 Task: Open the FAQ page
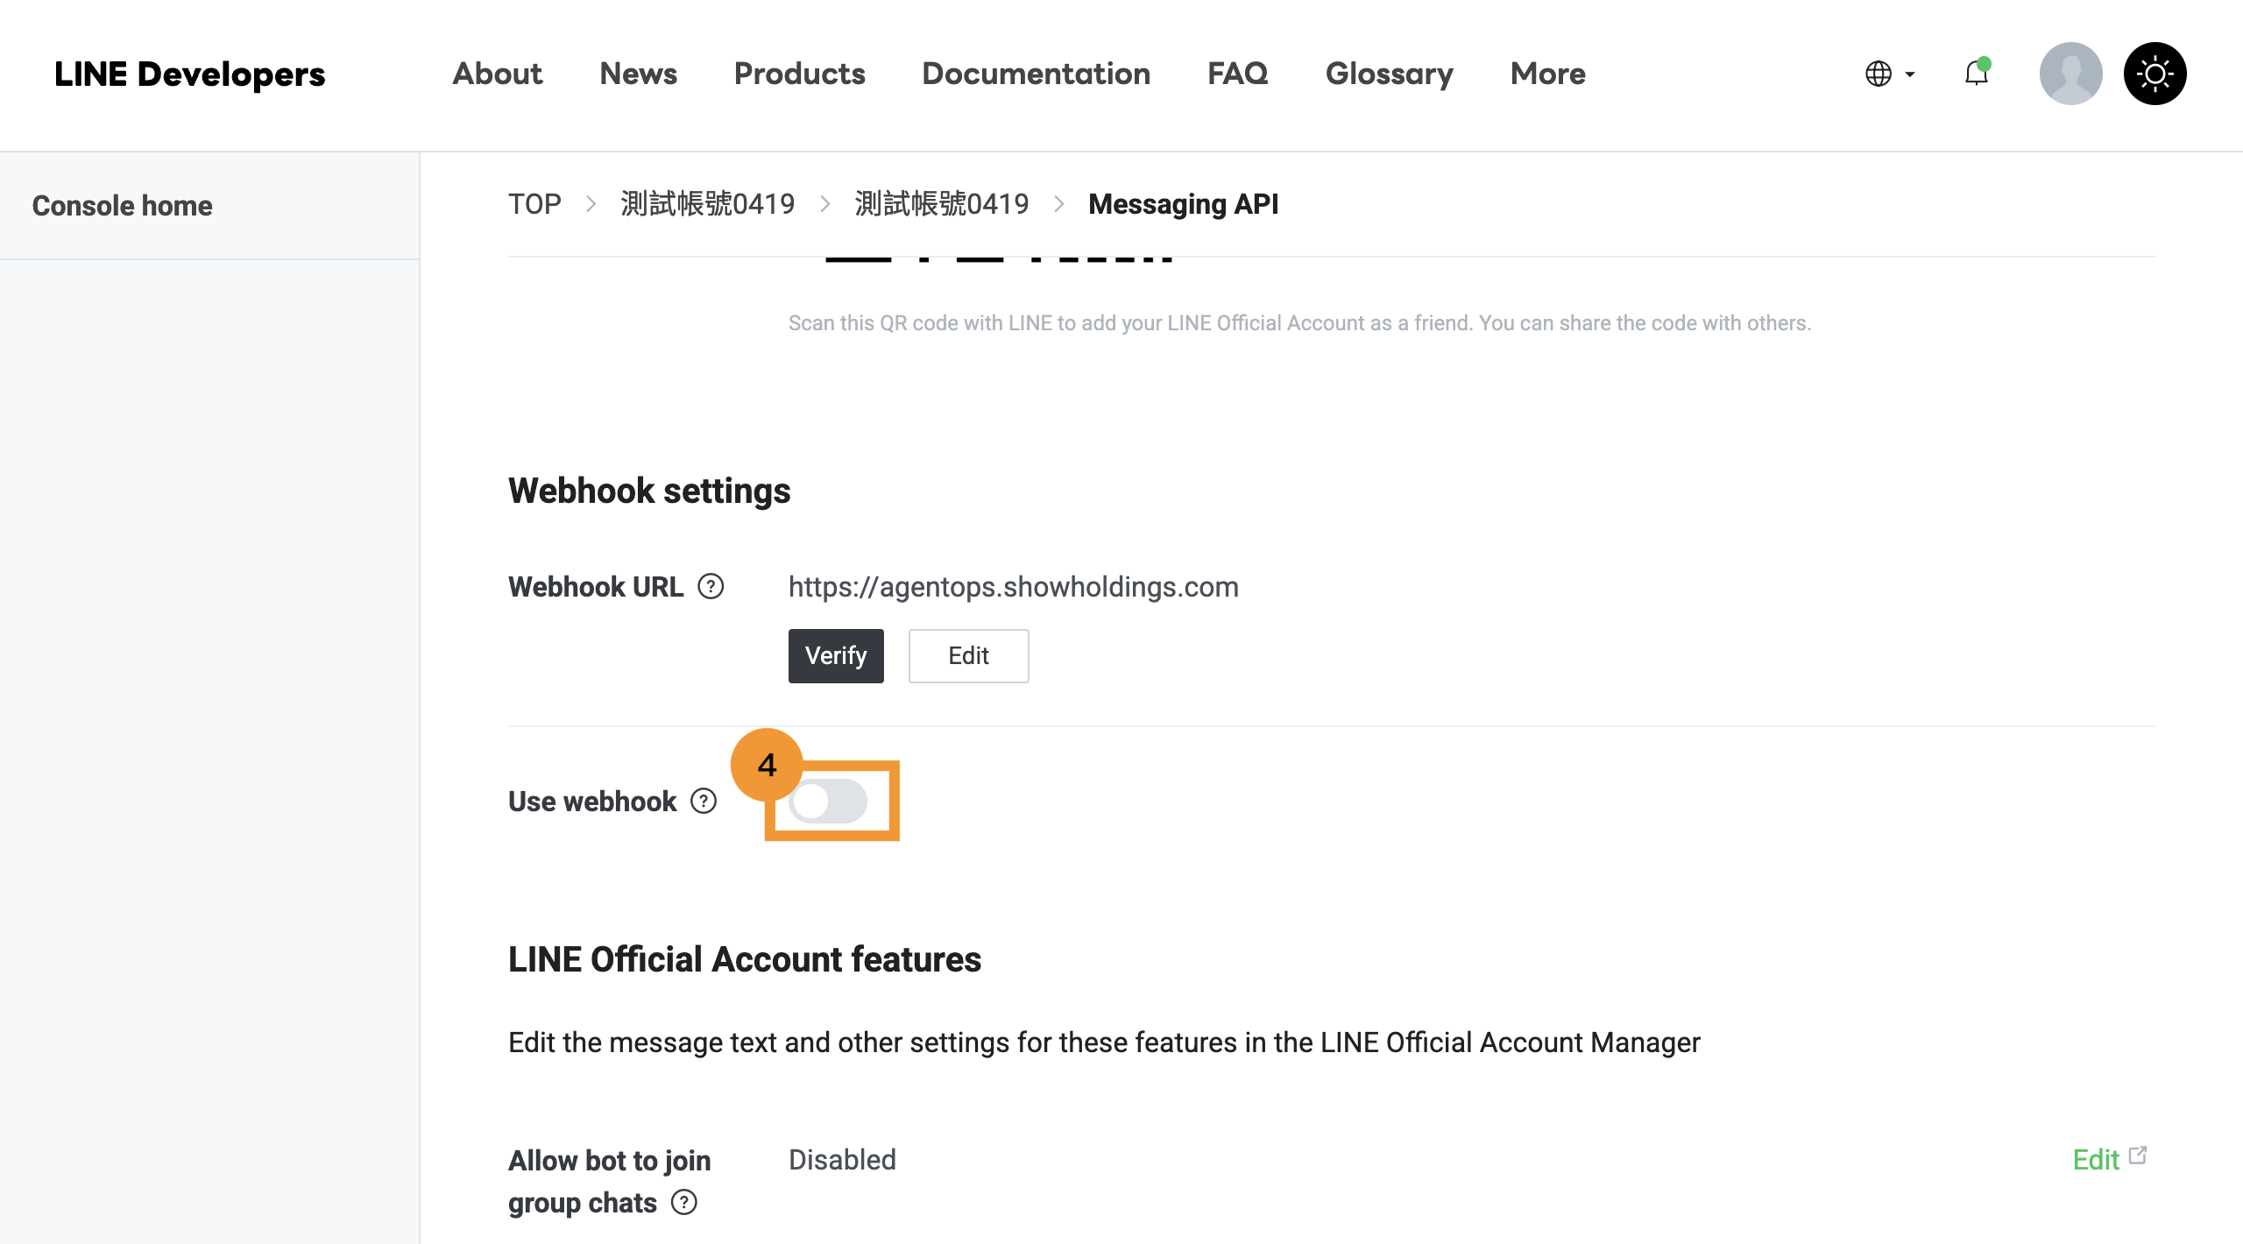1237,74
